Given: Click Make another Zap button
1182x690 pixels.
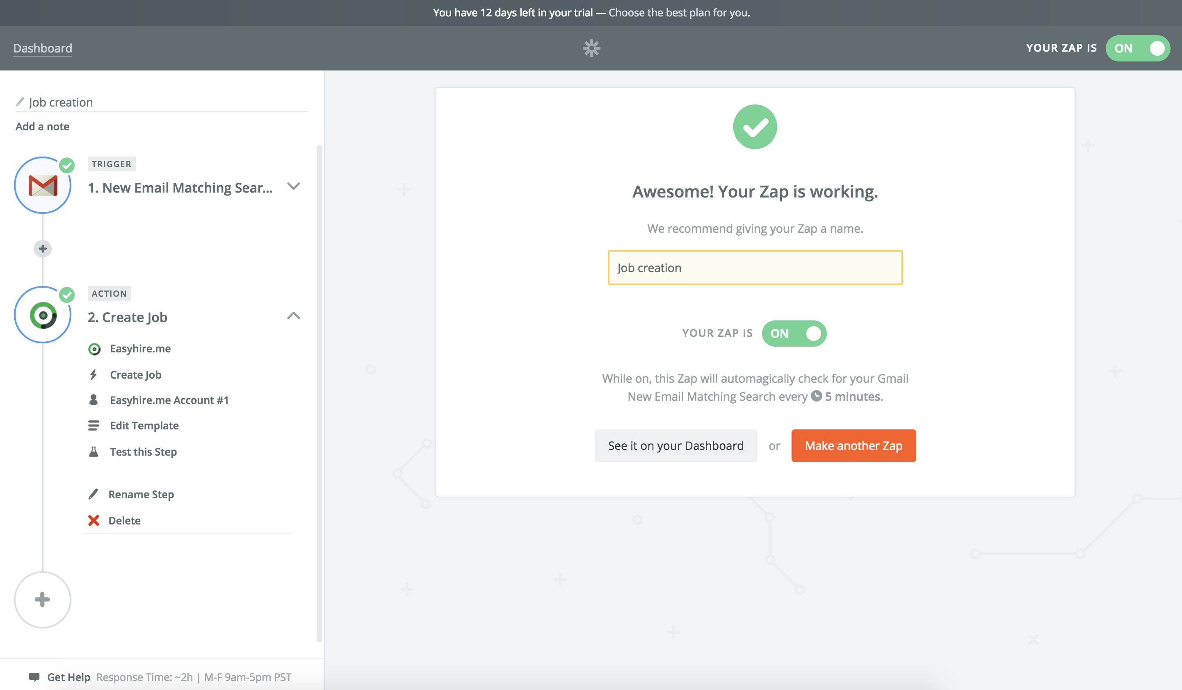Looking at the screenshot, I should [x=853, y=445].
